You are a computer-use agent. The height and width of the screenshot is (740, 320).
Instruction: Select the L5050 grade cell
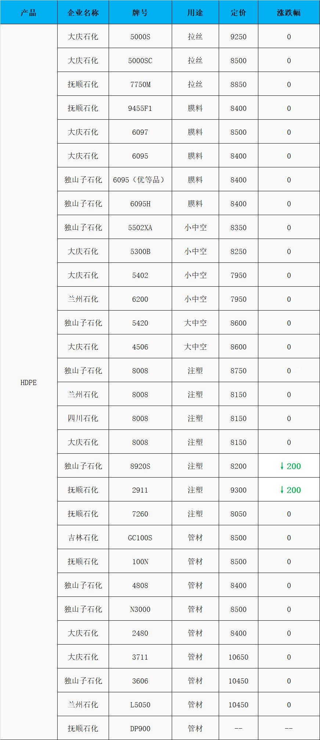click(140, 705)
